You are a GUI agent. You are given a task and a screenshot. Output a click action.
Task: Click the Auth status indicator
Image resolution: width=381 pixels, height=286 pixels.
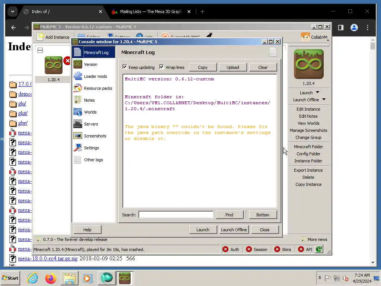click(231, 249)
